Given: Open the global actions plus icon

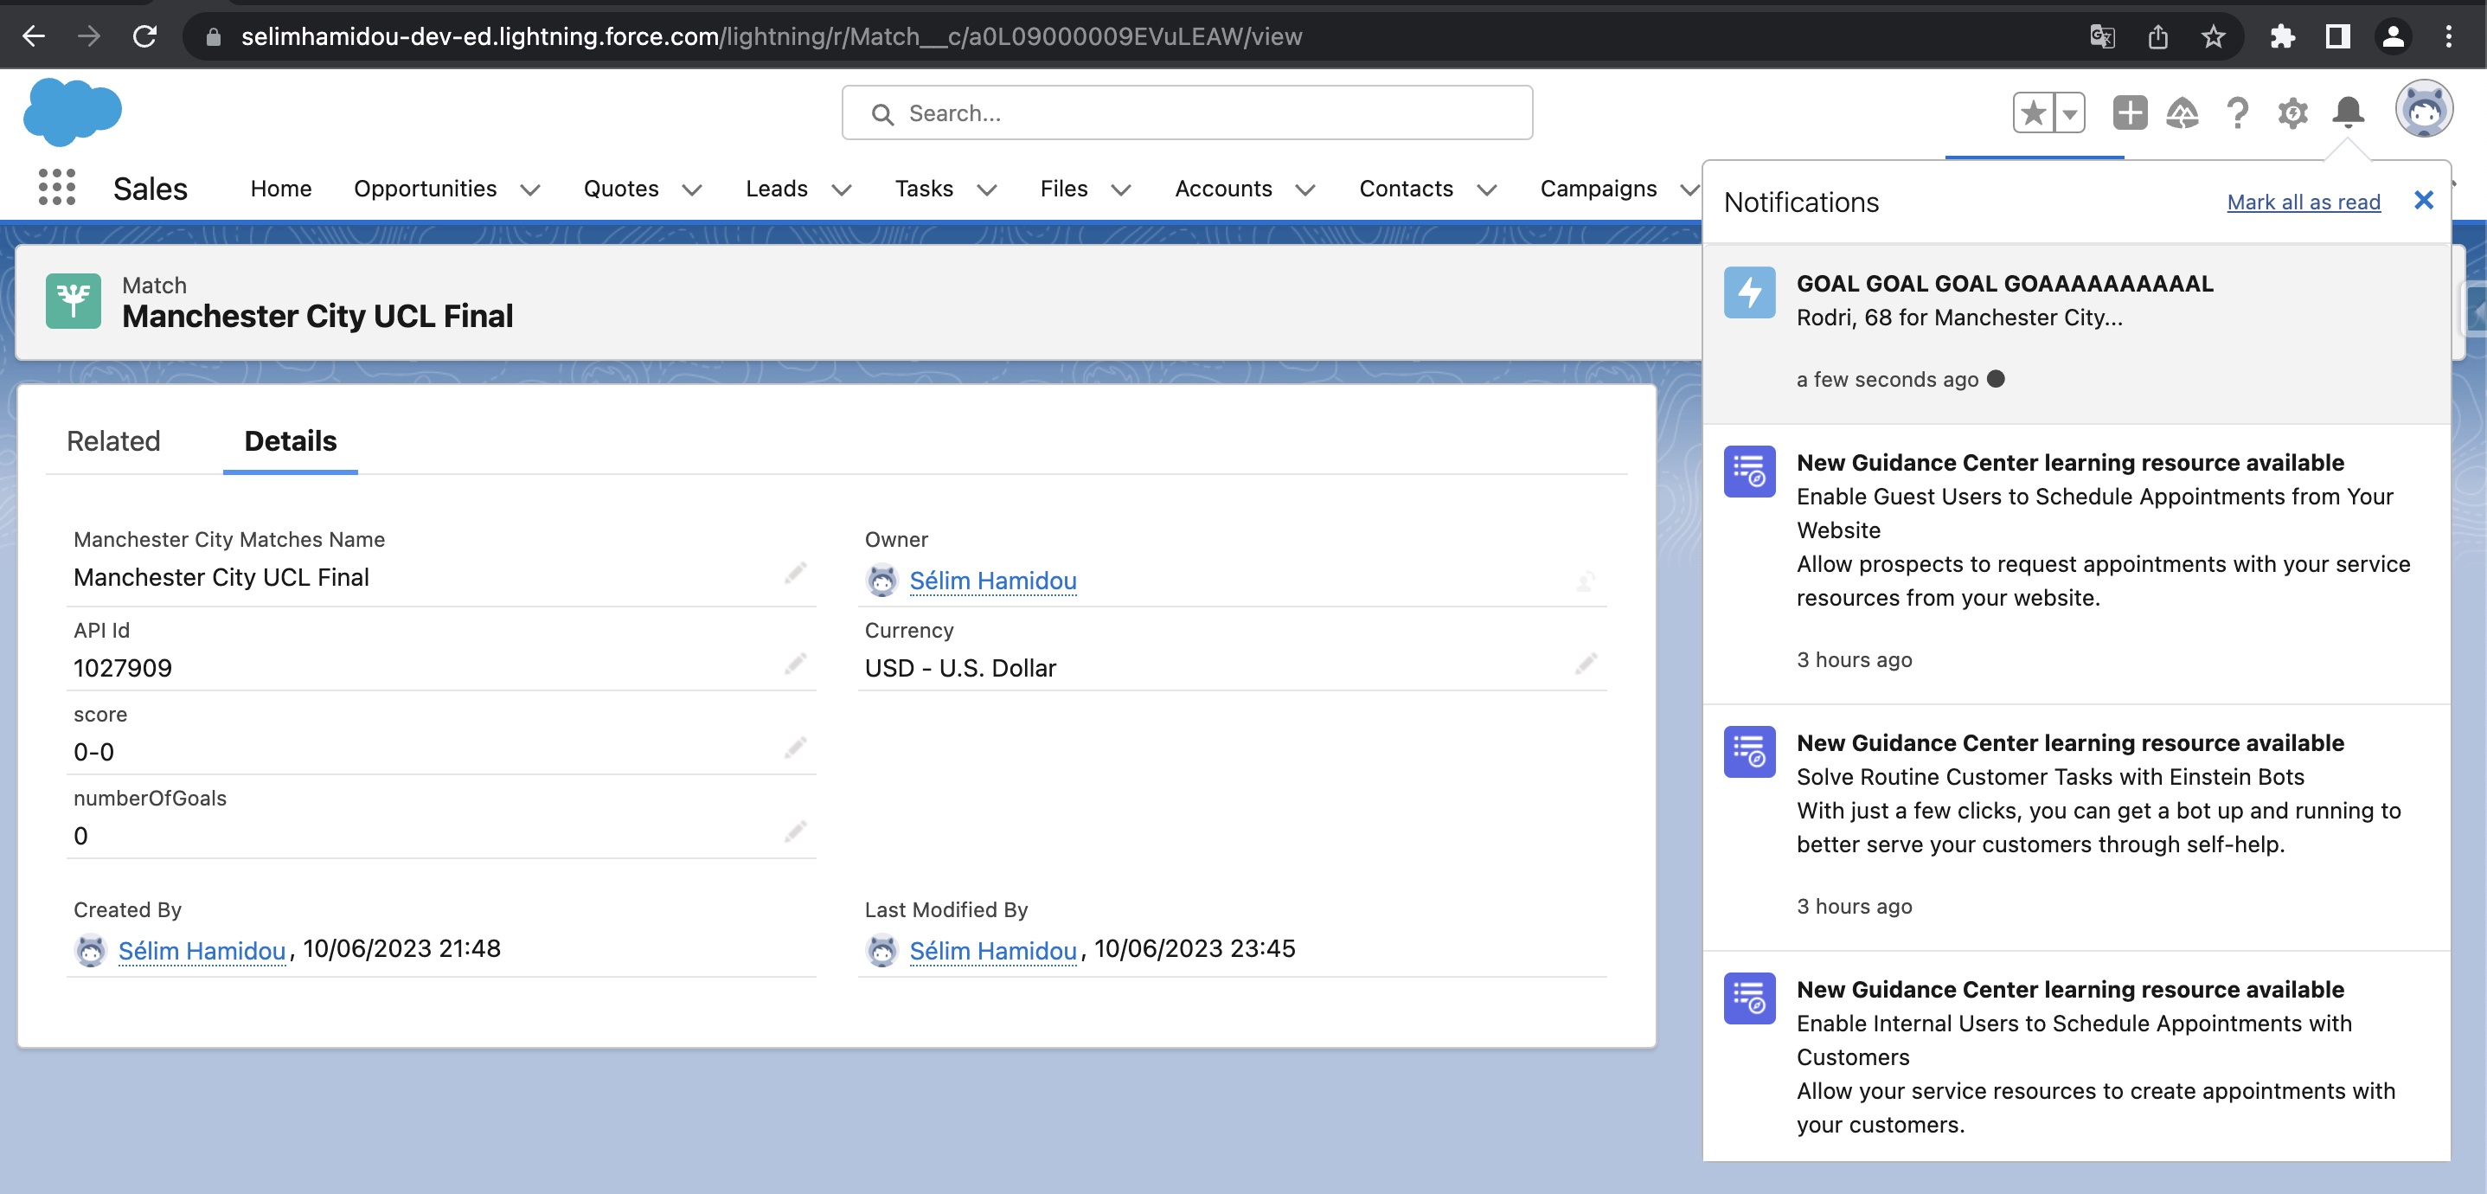Looking at the screenshot, I should (2130, 113).
